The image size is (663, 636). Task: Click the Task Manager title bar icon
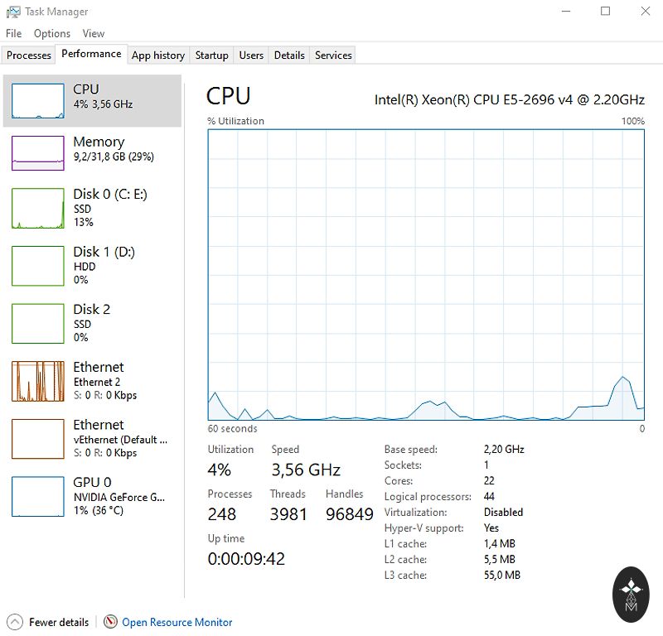coord(13,12)
